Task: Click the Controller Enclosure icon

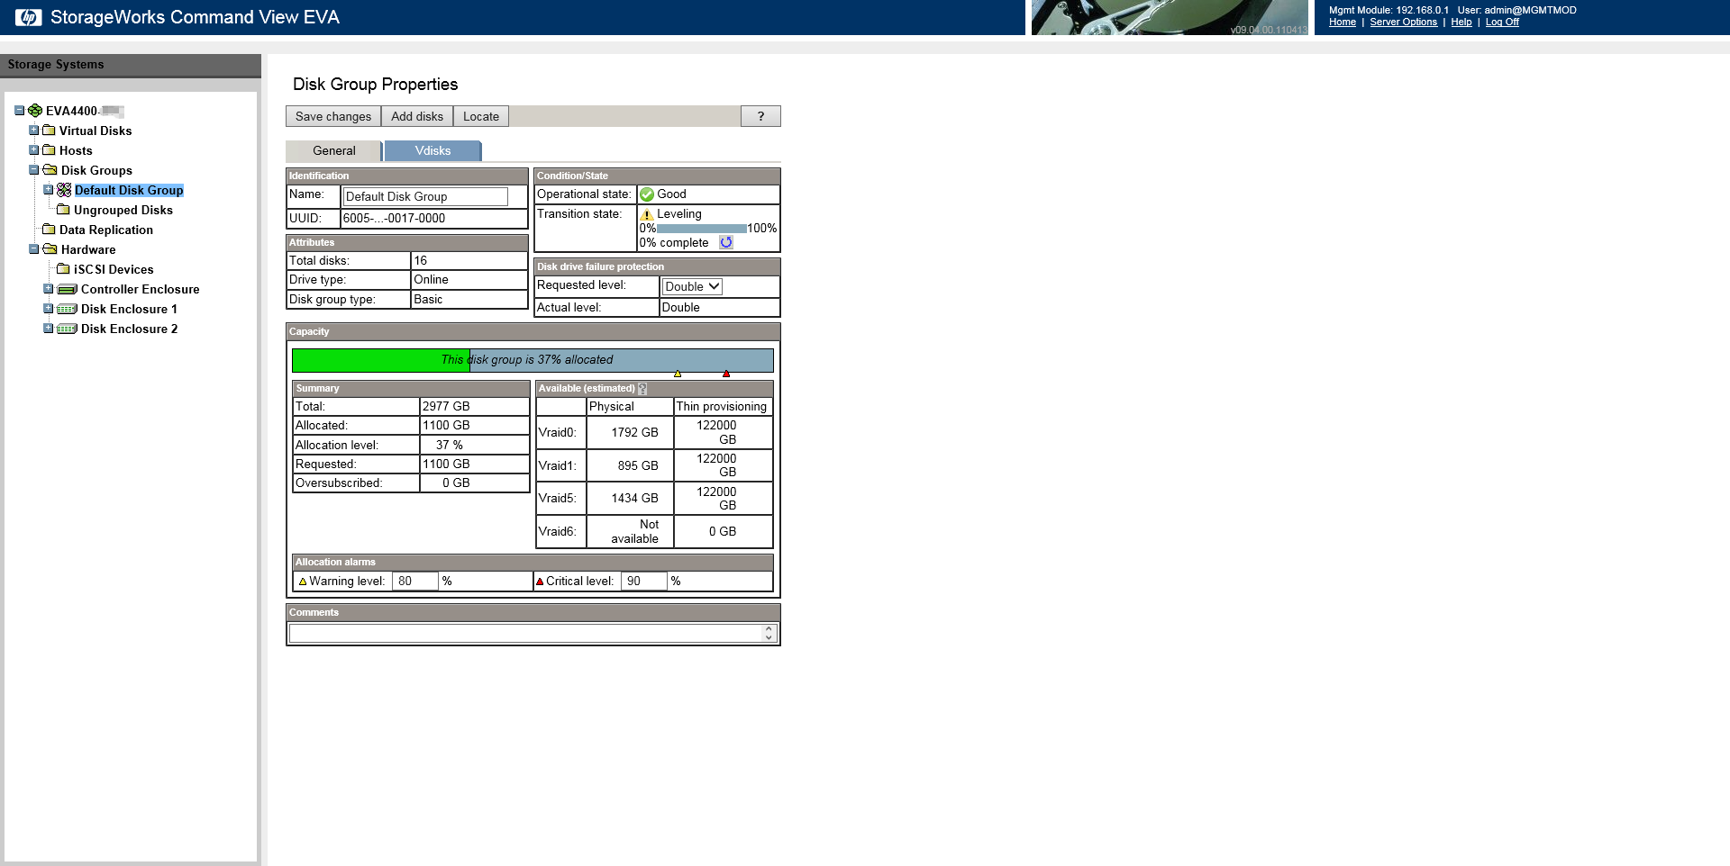Action: [x=67, y=289]
